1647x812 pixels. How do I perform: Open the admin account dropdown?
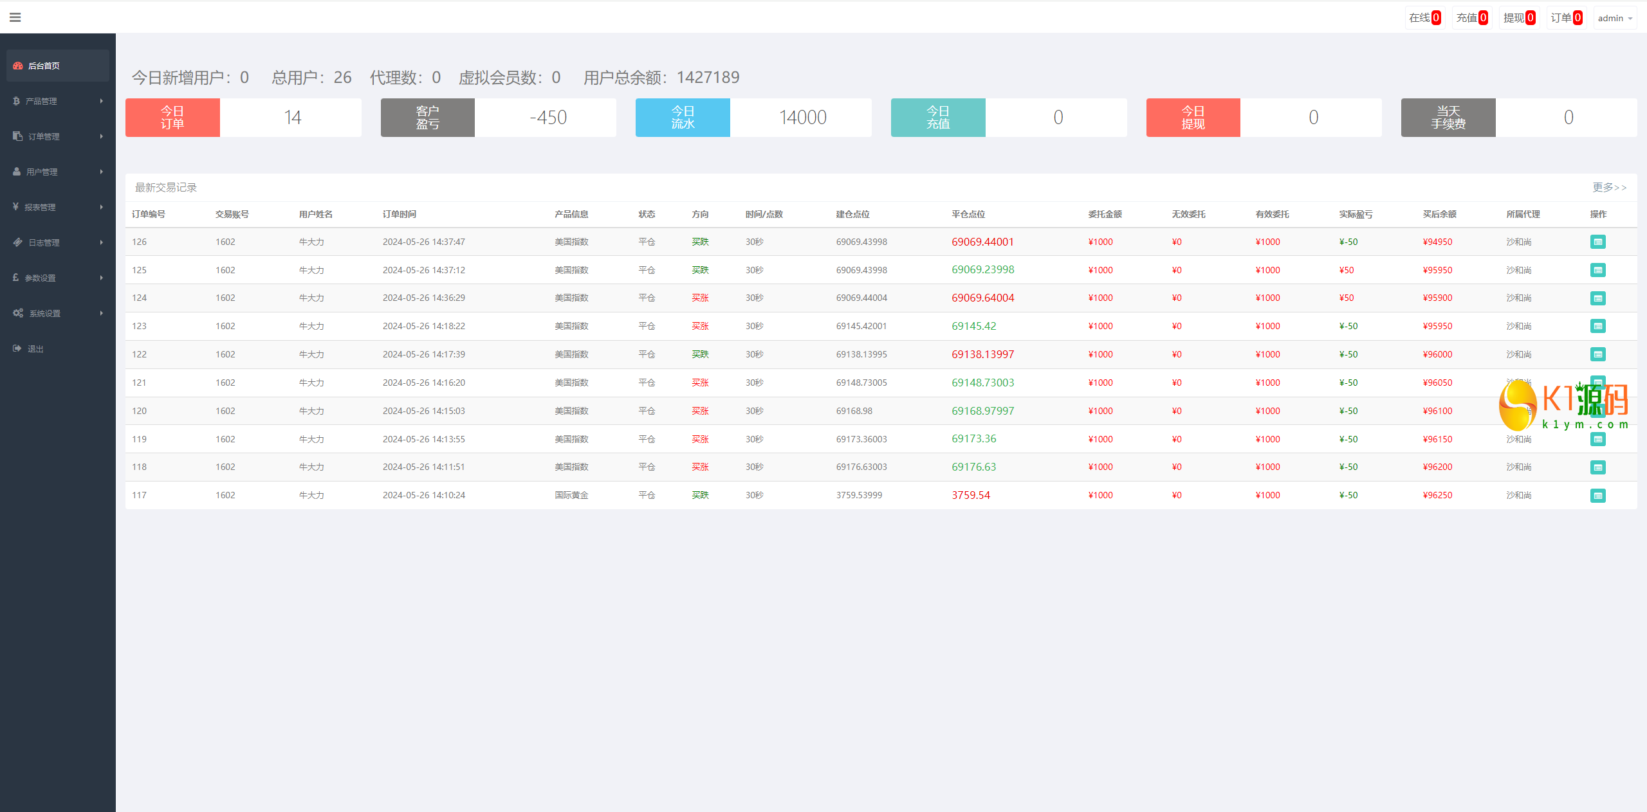(x=1615, y=18)
